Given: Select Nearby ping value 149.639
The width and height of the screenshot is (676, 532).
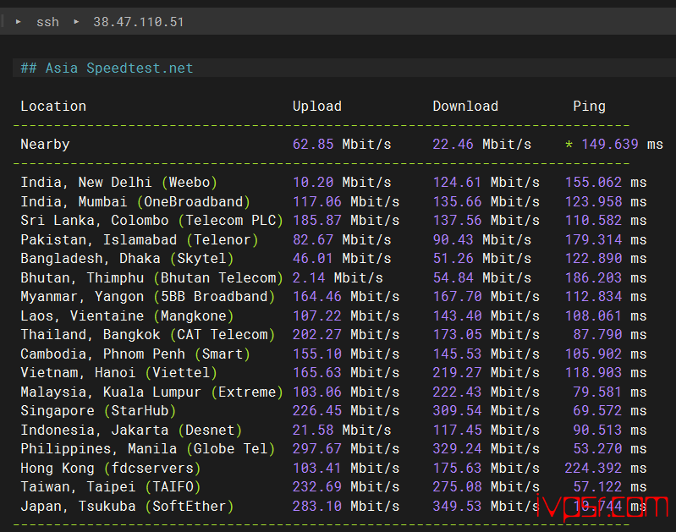Looking at the screenshot, I should [x=610, y=144].
